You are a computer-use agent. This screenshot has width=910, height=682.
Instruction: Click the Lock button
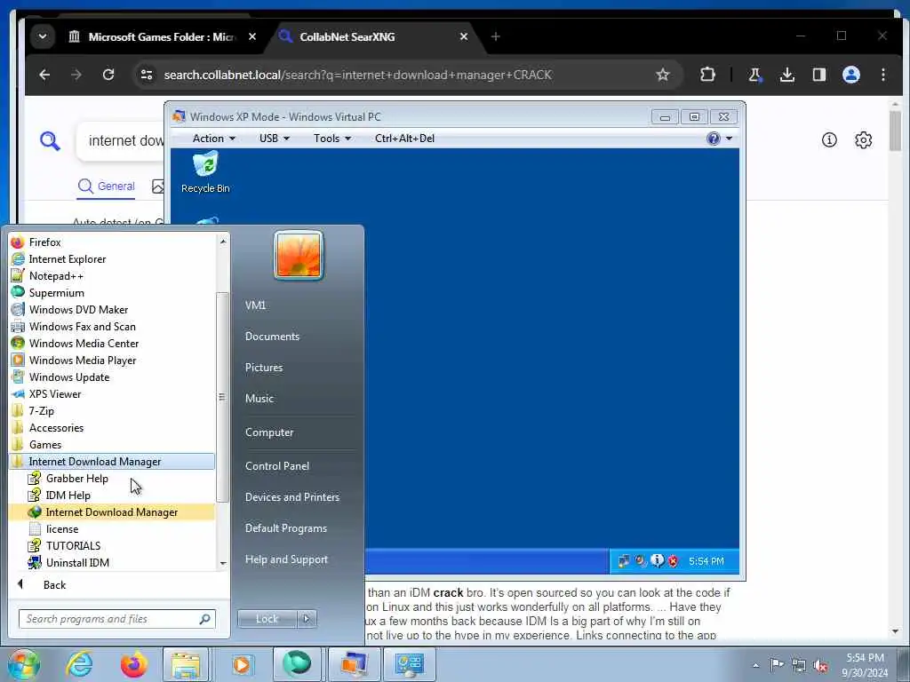267,619
